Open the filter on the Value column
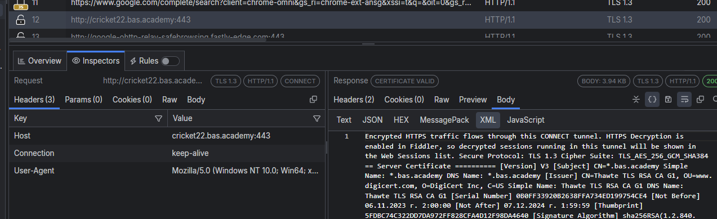Screen dimensions: 717x219 click(317, 118)
